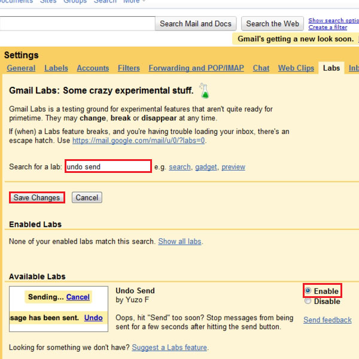
Task: Click the Enabled Labs heading
Action: coord(35,224)
